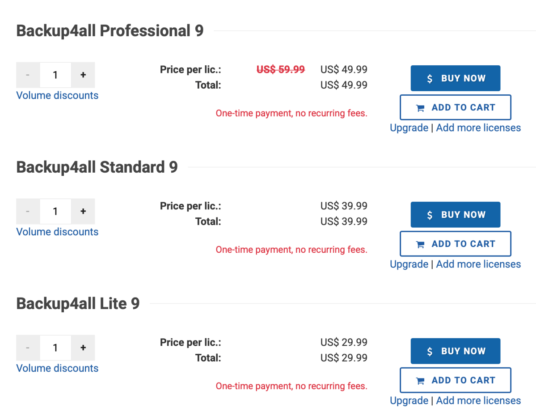Decrease Standard 9 quantity with minus
Viewport: 536px width, 417px height.
coord(28,211)
